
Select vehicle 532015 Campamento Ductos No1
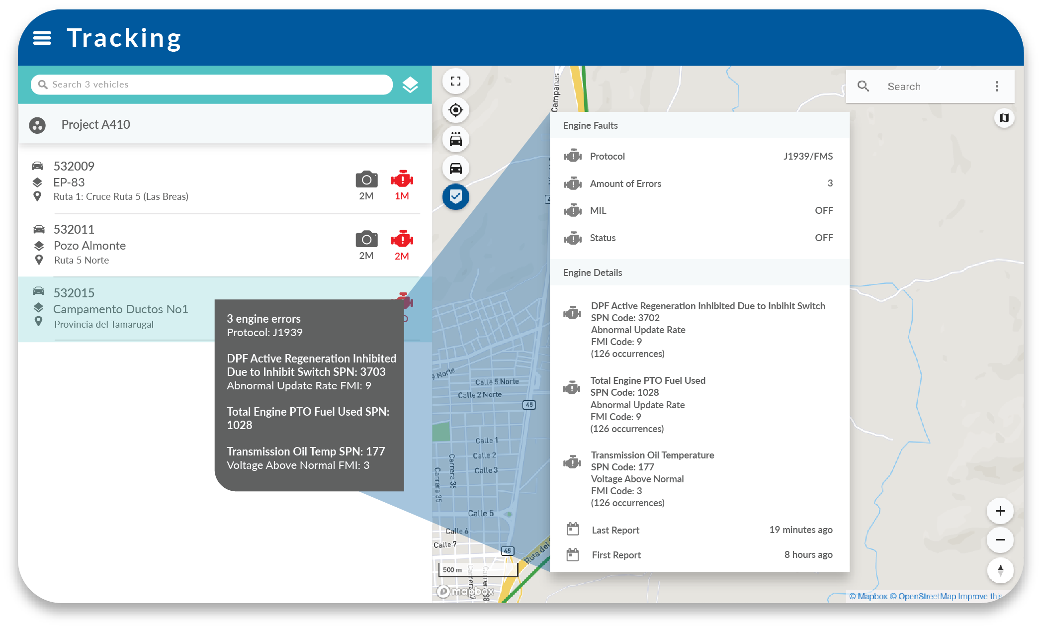point(119,309)
